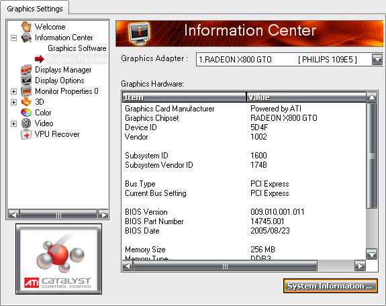The image size is (386, 306).
Task: Collapse the Information Center tree node
Action: pos(14,38)
